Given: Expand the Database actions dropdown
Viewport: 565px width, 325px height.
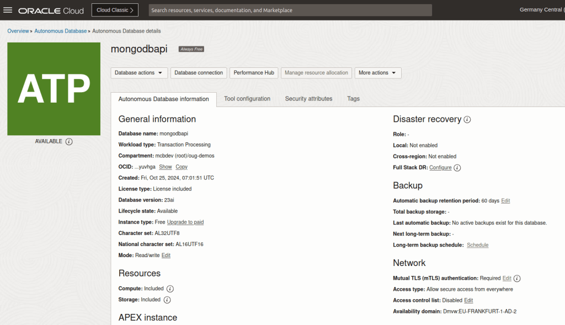Looking at the screenshot, I should coord(139,73).
